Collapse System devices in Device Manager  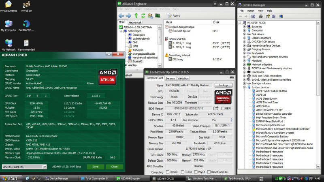tap(244, 87)
